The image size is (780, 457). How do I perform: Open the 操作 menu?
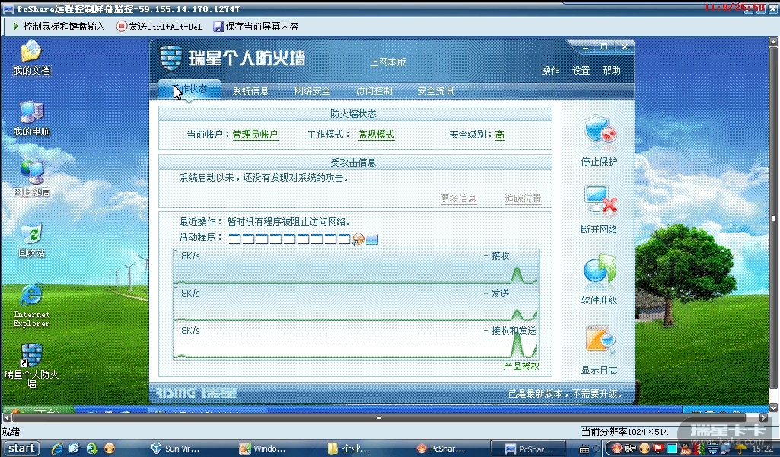tap(550, 71)
